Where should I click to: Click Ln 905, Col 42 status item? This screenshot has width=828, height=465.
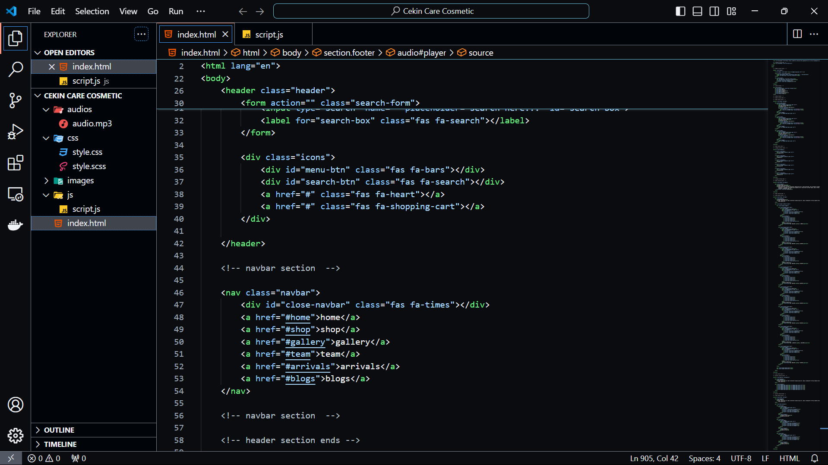[x=654, y=458]
